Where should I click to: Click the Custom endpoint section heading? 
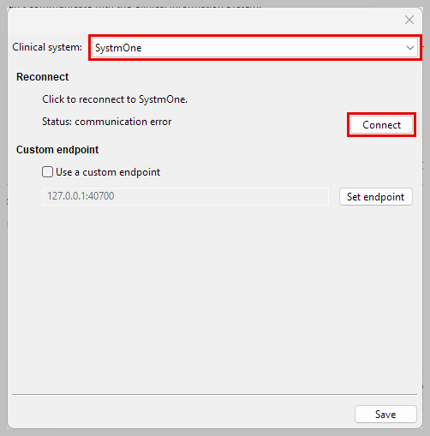[57, 150]
